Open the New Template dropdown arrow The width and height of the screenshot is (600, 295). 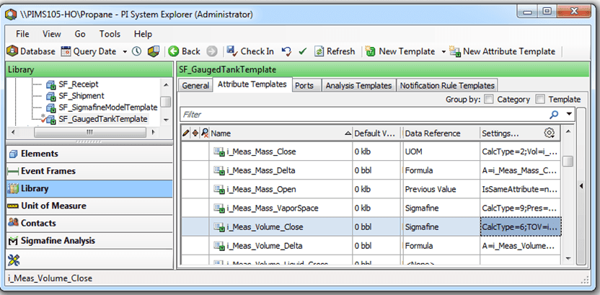[444, 52]
